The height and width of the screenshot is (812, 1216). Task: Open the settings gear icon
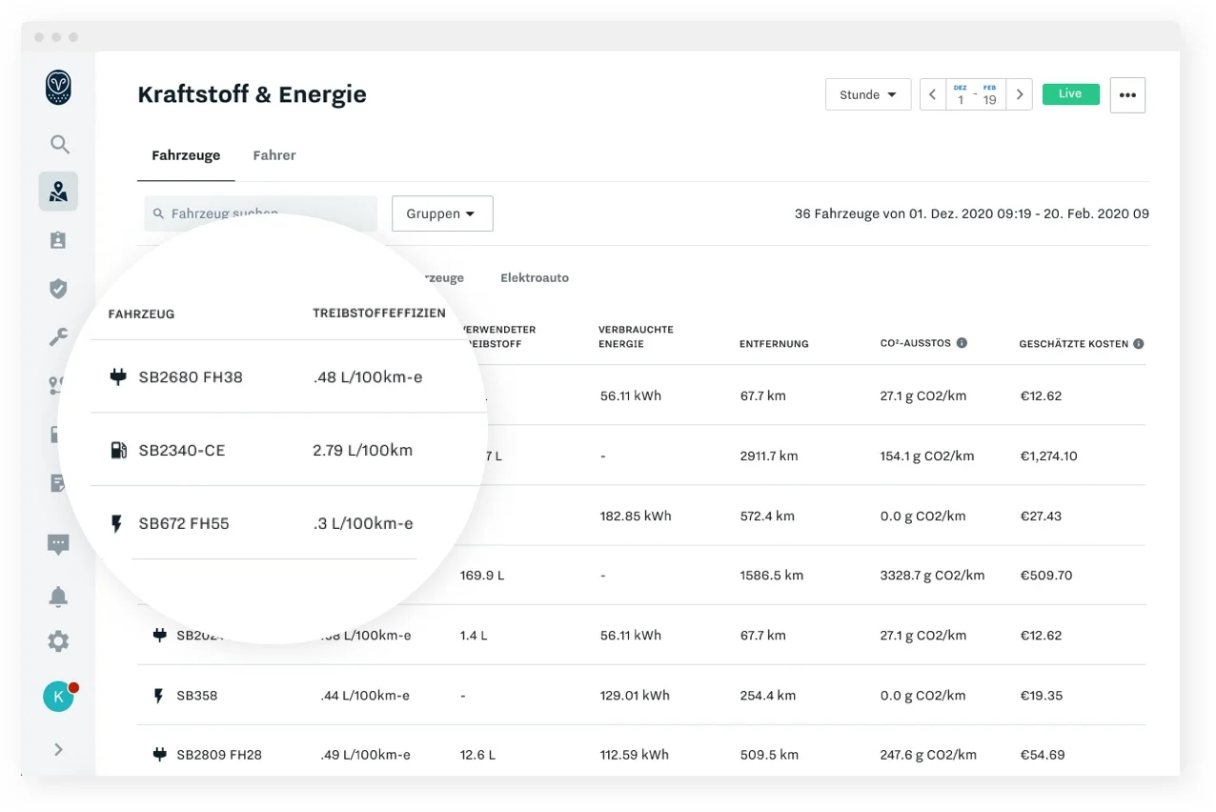pos(58,641)
